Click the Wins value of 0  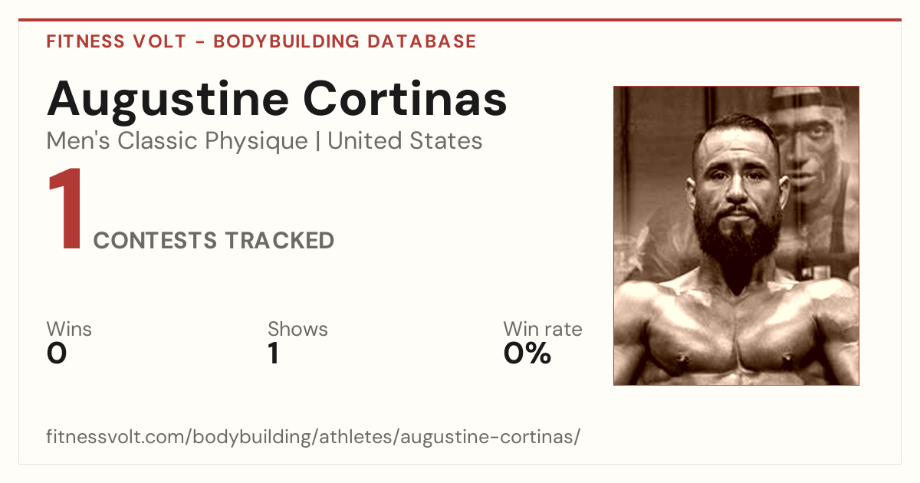click(57, 353)
